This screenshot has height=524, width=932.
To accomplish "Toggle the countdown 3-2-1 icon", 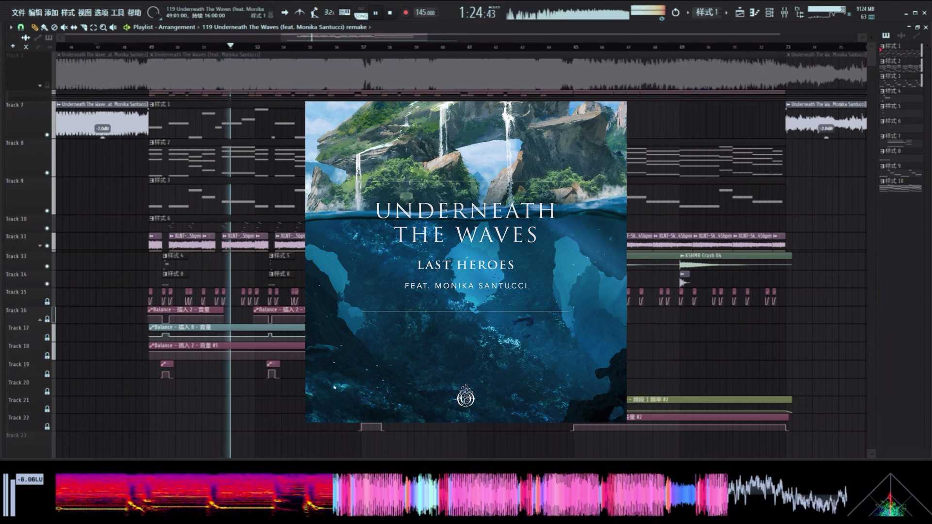I will (x=329, y=12).
